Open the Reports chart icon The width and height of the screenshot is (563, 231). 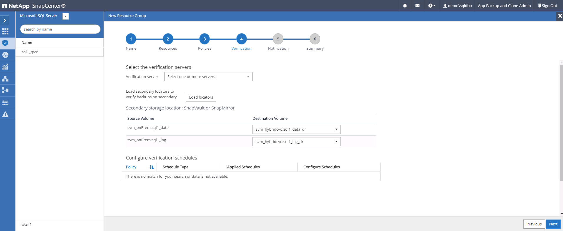(5, 67)
